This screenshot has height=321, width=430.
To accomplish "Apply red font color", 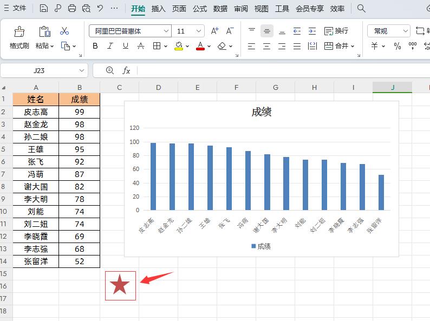I will coord(200,46).
